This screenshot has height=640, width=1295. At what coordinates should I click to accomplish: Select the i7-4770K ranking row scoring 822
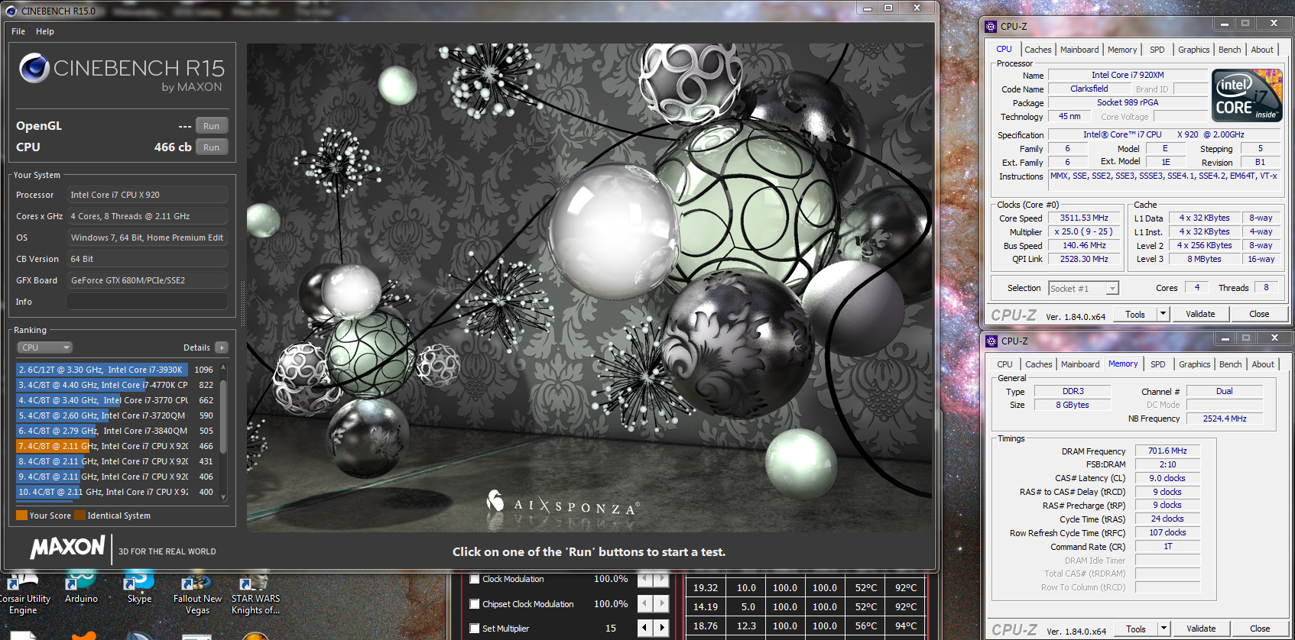click(x=116, y=385)
